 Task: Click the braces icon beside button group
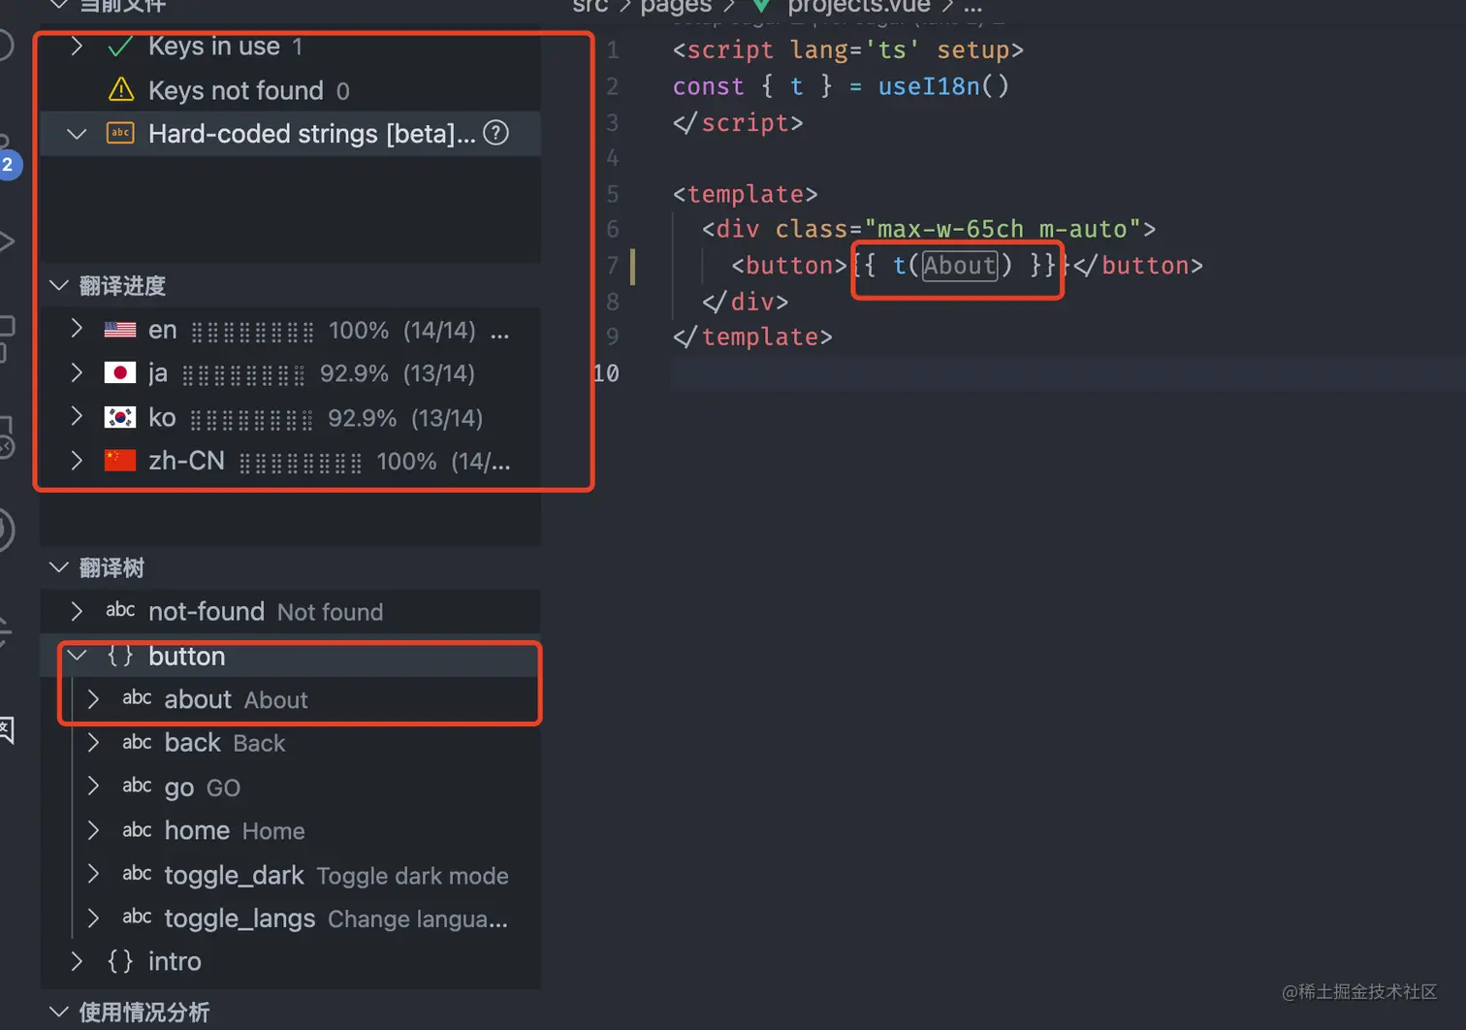pyautogui.click(x=120, y=656)
